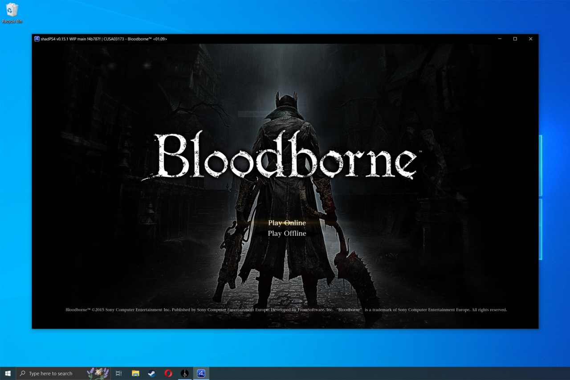
Task: Close the shadPS4 emulator window
Action: [x=530, y=39]
